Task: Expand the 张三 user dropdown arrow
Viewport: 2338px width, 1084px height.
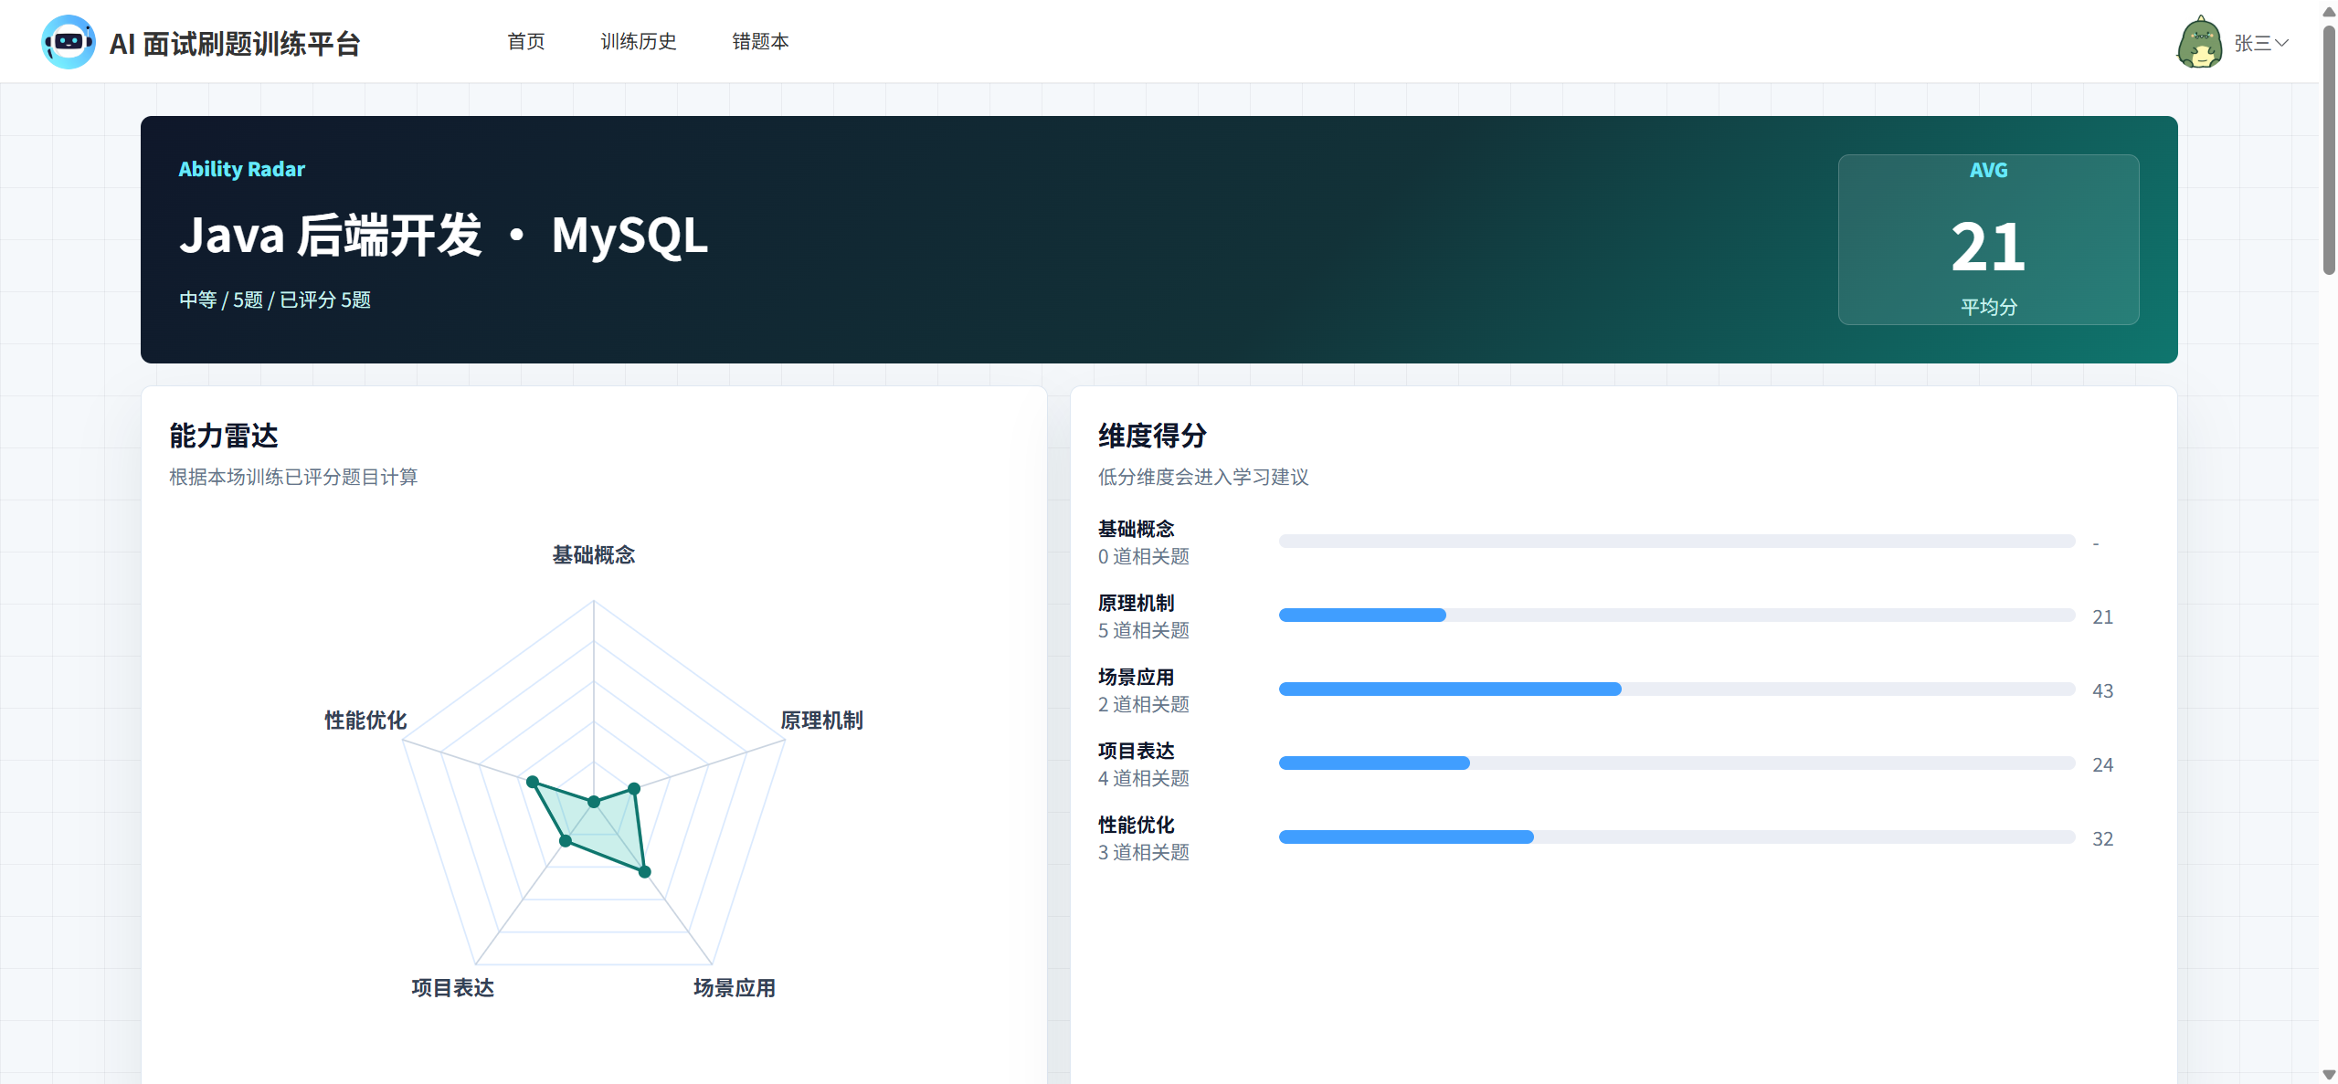Action: click(x=2281, y=43)
